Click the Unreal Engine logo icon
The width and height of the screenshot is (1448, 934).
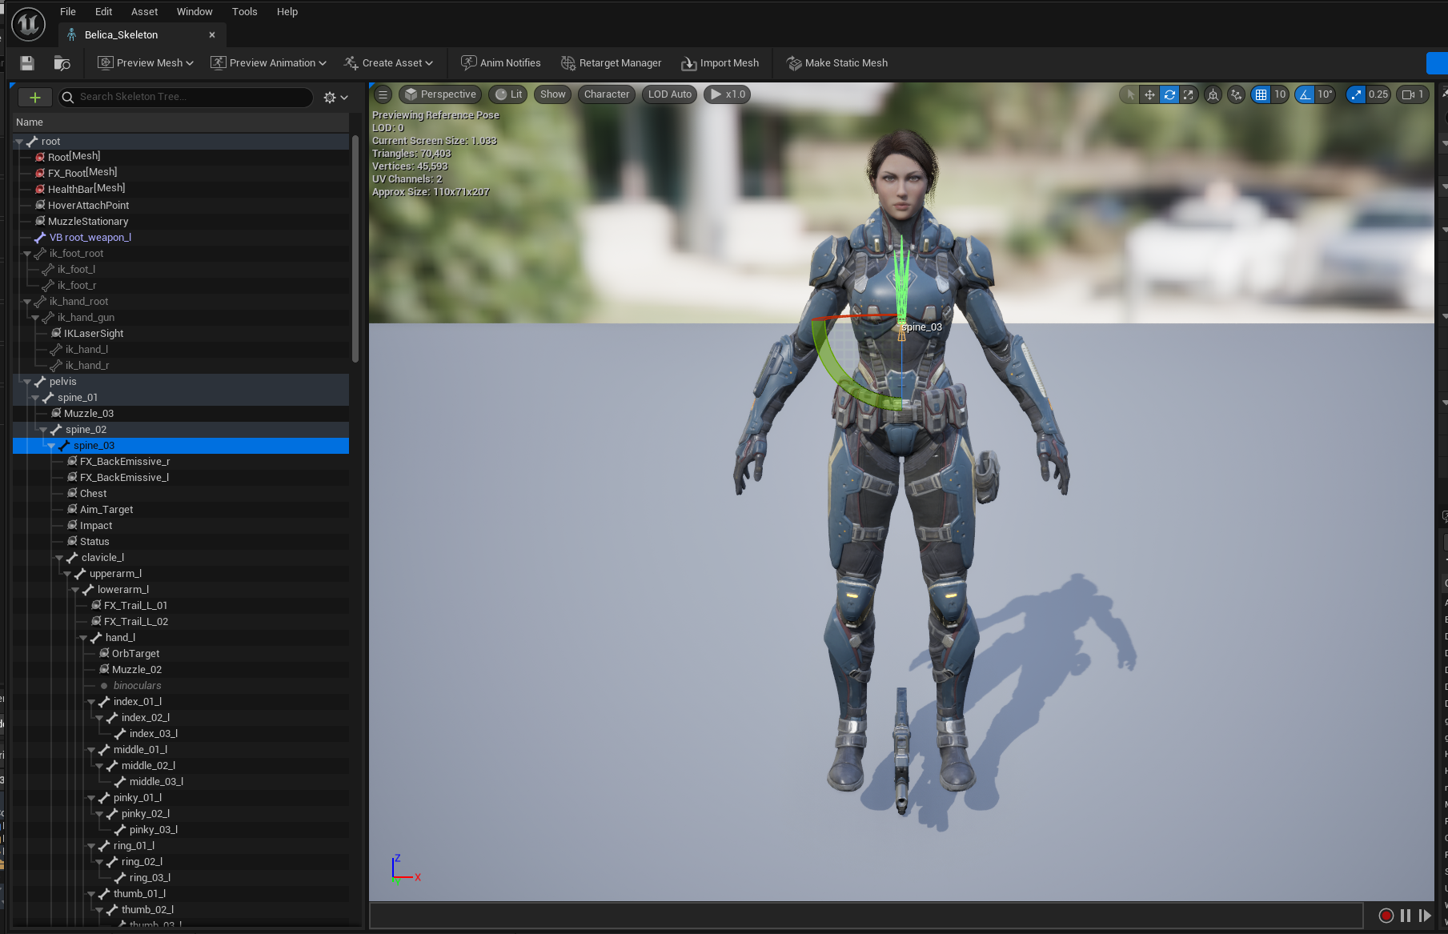tap(29, 24)
